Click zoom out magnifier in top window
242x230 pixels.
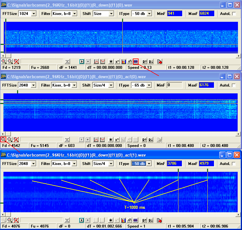pos(10,61)
